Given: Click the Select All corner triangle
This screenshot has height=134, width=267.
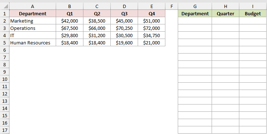Looking at the screenshot, I should [6, 7].
